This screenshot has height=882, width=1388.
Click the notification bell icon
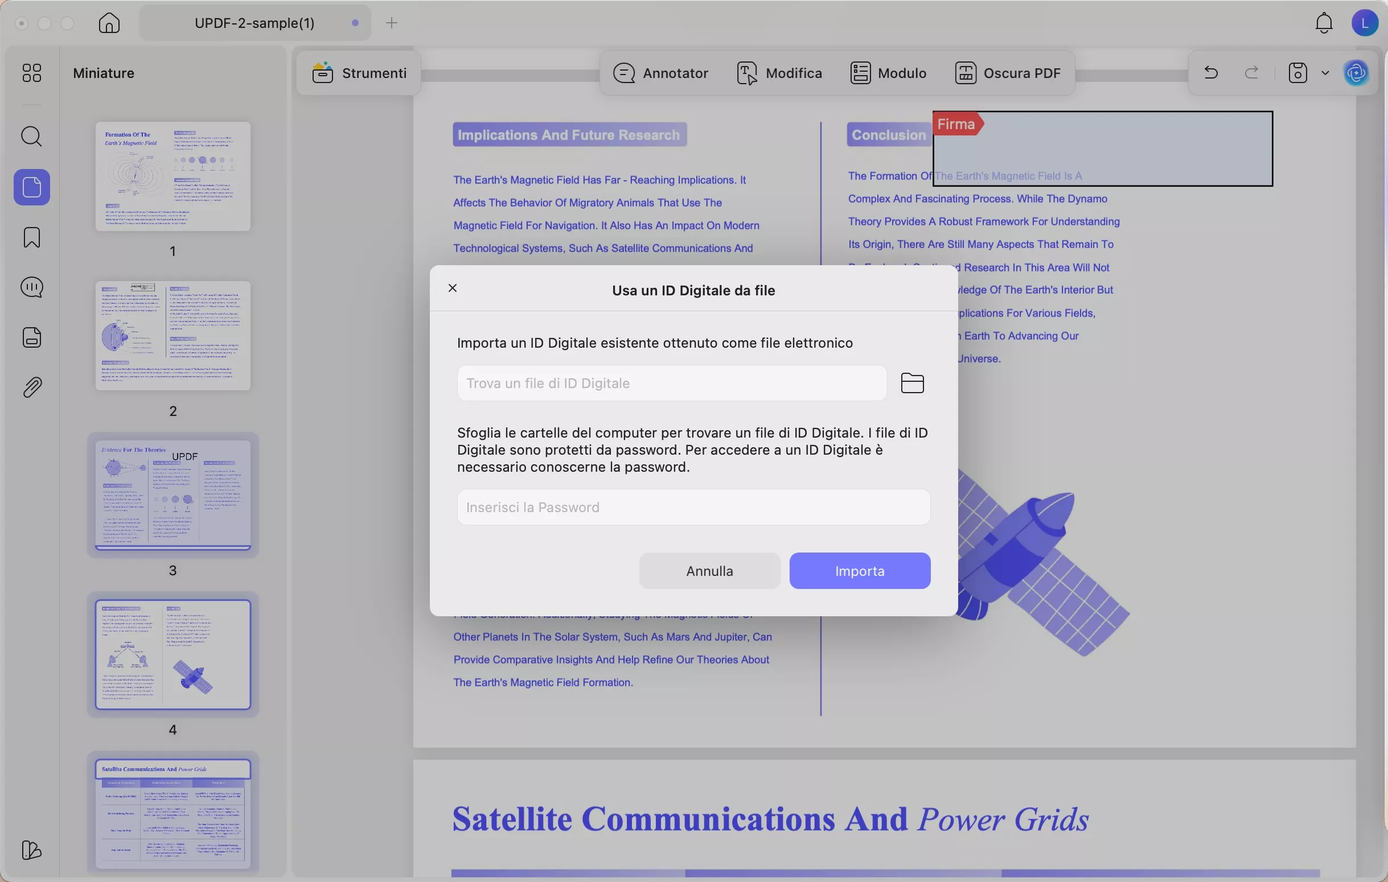1324,23
